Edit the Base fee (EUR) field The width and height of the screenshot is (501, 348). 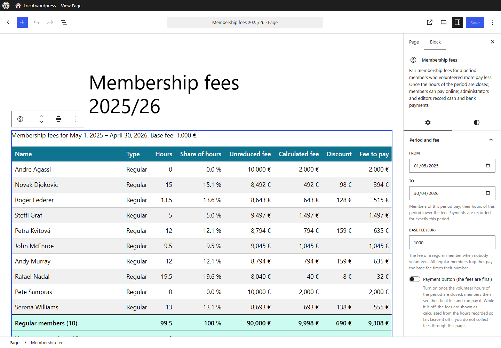coord(452,243)
